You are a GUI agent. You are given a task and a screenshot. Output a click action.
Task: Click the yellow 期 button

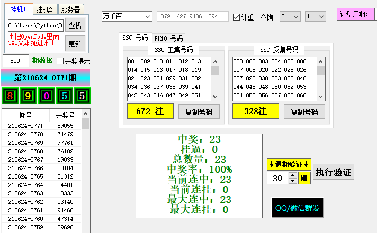coord(304,178)
